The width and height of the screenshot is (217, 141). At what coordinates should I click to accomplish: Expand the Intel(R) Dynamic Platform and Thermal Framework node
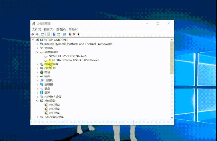pos(37,44)
